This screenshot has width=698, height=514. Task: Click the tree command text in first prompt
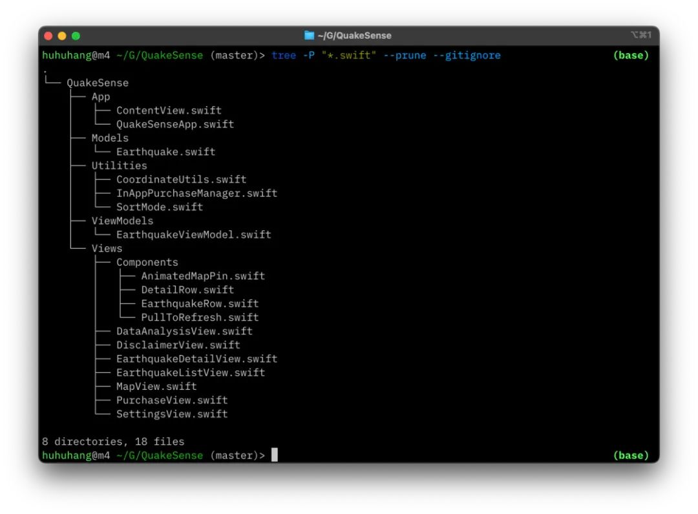(283, 56)
